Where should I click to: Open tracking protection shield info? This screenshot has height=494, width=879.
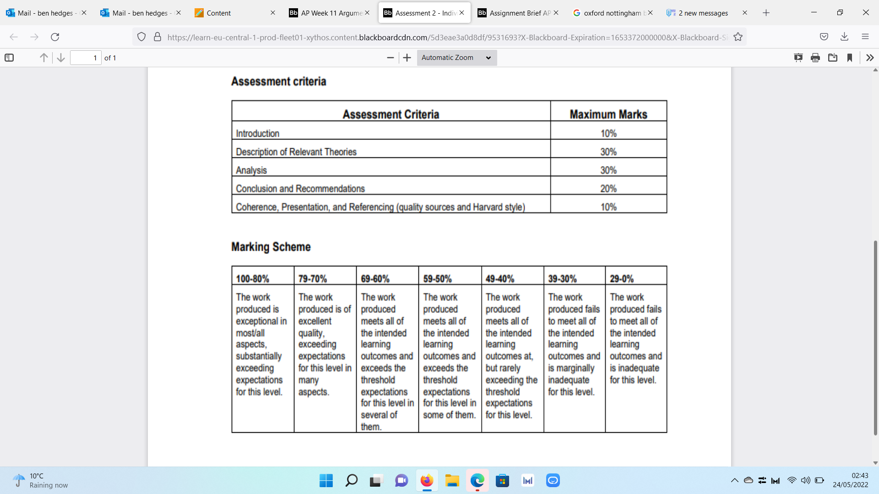(x=141, y=37)
